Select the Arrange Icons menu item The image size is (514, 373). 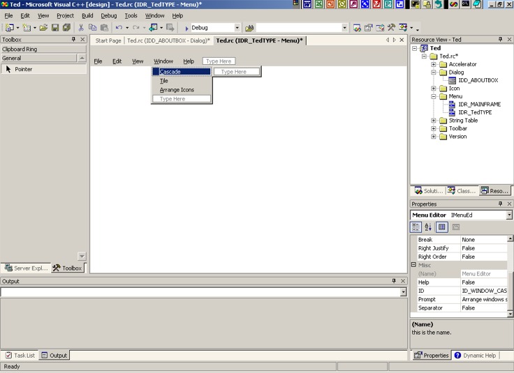tap(182, 90)
